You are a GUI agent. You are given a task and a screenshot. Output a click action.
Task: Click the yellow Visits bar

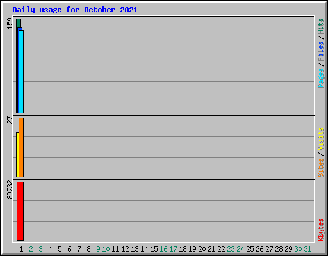17,155
